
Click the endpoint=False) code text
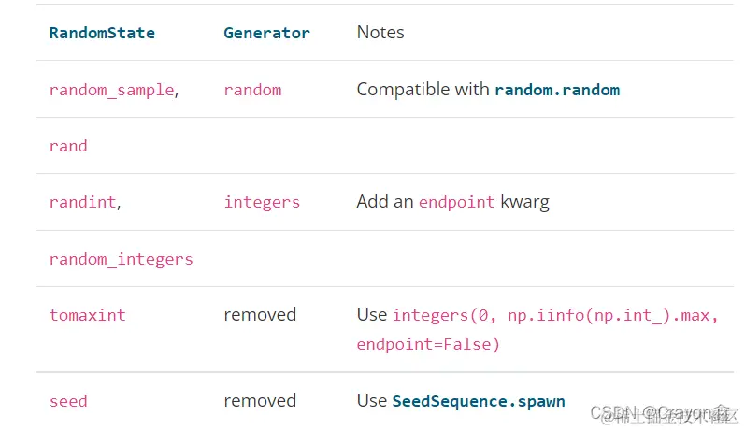428,345
